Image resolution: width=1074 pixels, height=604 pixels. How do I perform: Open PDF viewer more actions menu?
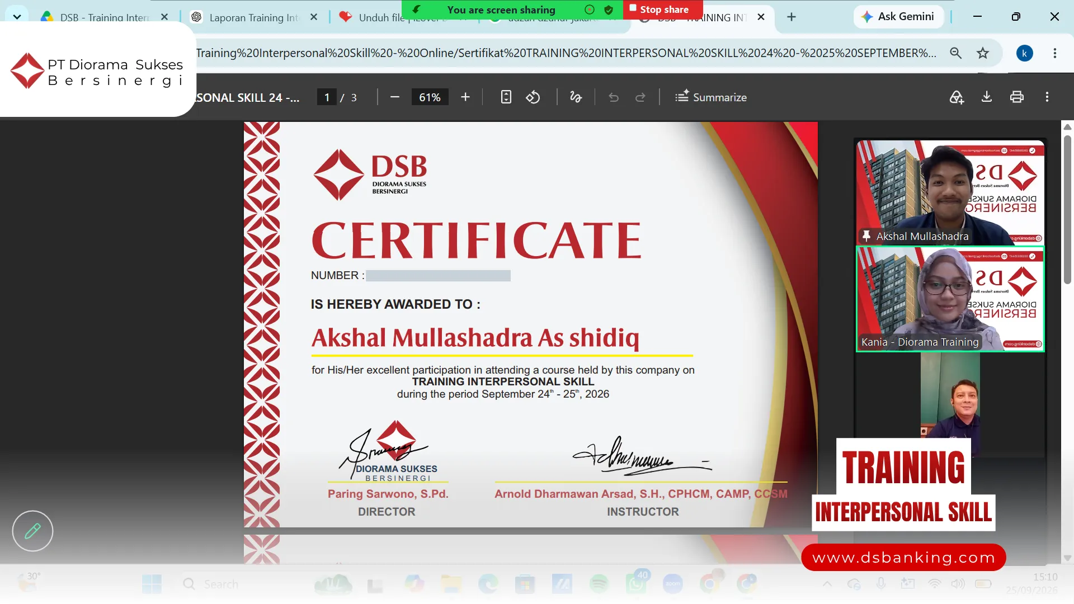pyautogui.click(x=1047, y=97)
